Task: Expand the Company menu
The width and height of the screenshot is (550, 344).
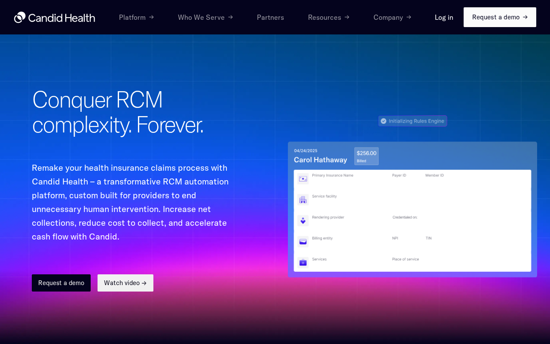Action: [x=392, y=17]
